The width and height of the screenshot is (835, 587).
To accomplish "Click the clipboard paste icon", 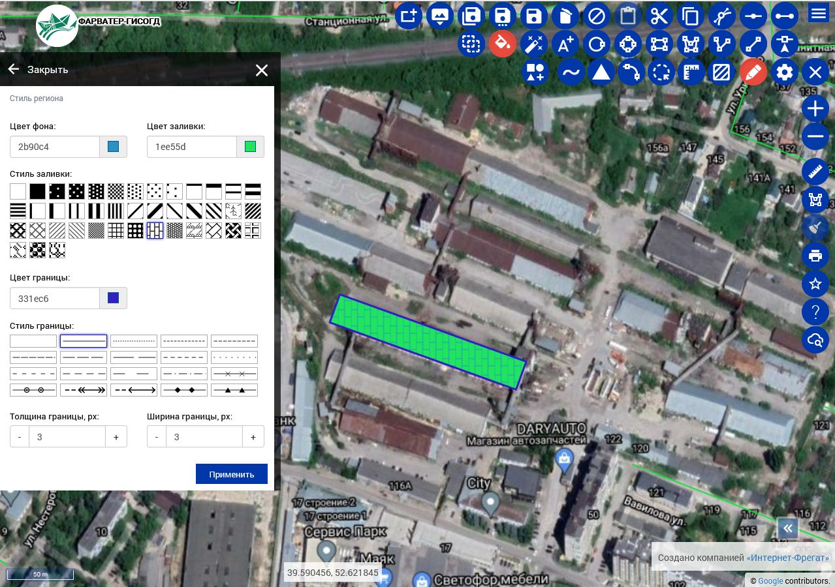I will click(628, 16).
